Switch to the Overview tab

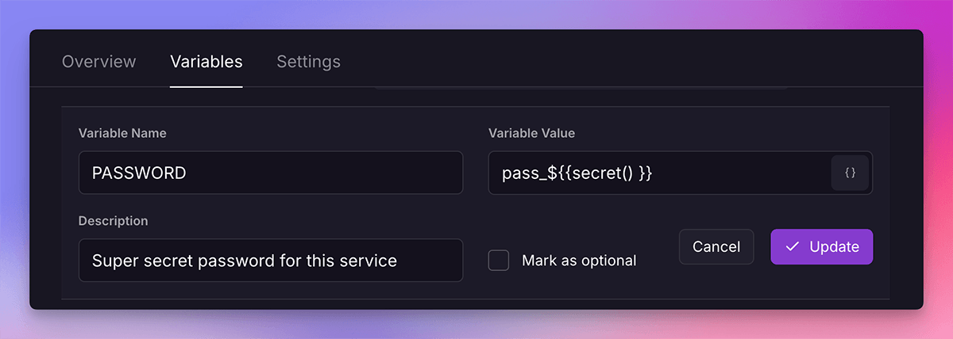point(99,62)
